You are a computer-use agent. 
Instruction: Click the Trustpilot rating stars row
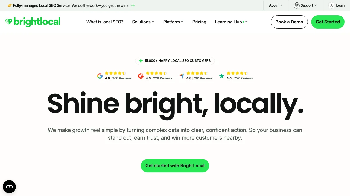pos(237,73)
